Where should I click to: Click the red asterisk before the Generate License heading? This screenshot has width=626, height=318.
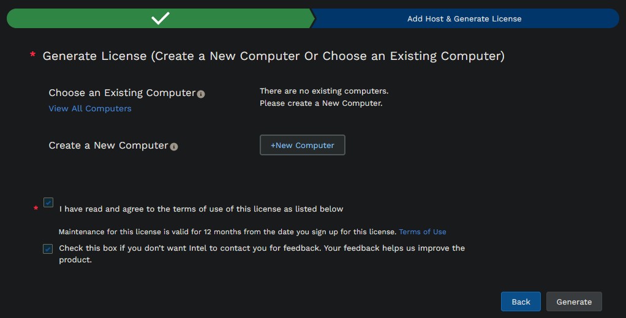point(32,54)
